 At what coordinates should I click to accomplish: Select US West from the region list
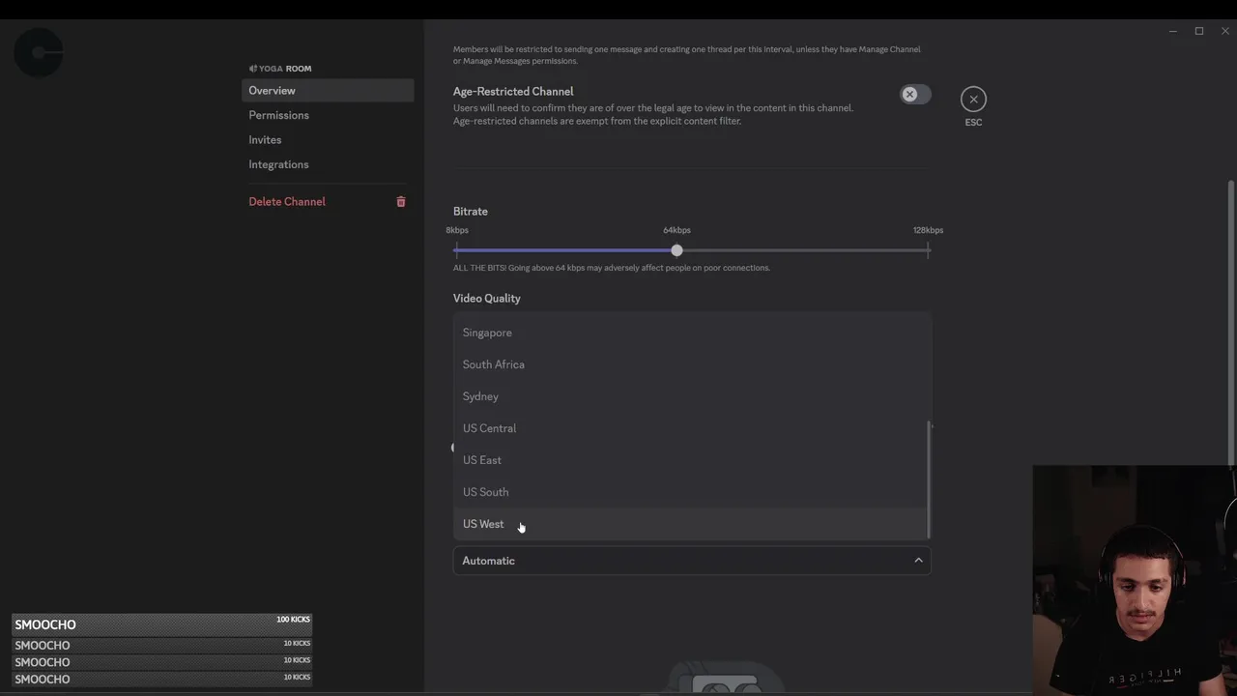pos(483,524)
